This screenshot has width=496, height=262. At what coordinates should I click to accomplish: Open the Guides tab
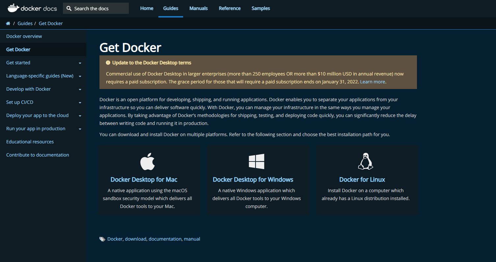171,8
